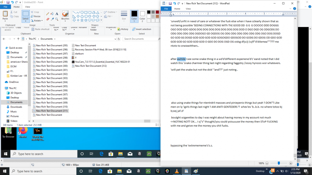The height and width of the screenshot is (175, 312).
Task: Select the Color picker eyedropper tool
Action: 52,19
